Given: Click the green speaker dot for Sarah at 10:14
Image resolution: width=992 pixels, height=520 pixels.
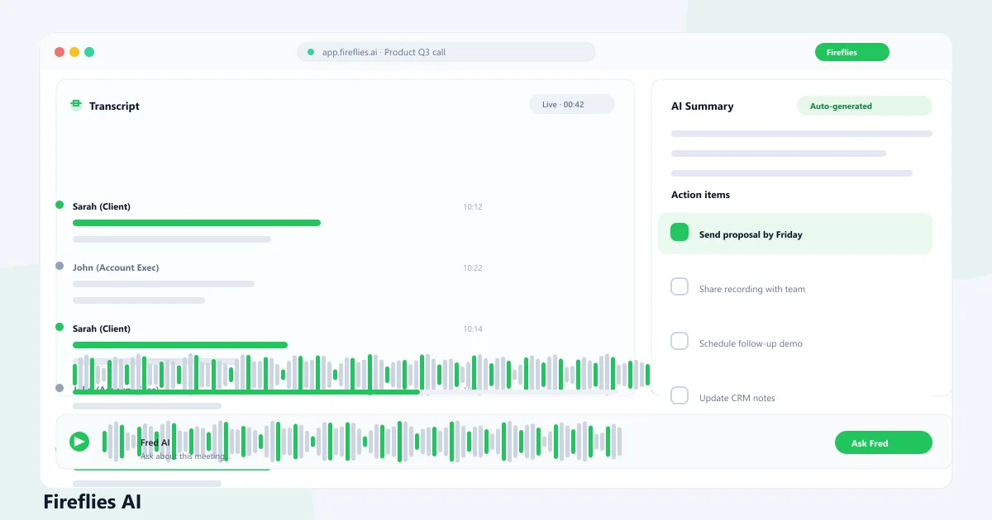Looking at the screenshot, I should pyautogui.click(x=60, y=327).
